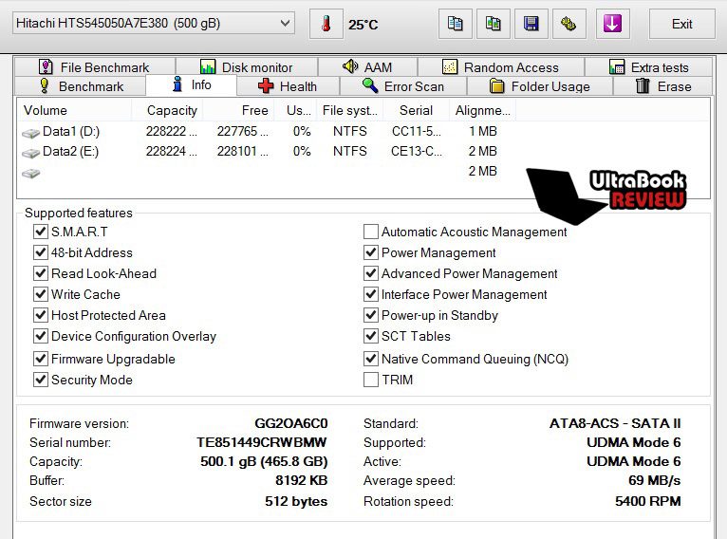Click the serial number TE851449CRWBMW
Image resolution: width=727 pixels, height=539 pixels.
click(262, 442)
